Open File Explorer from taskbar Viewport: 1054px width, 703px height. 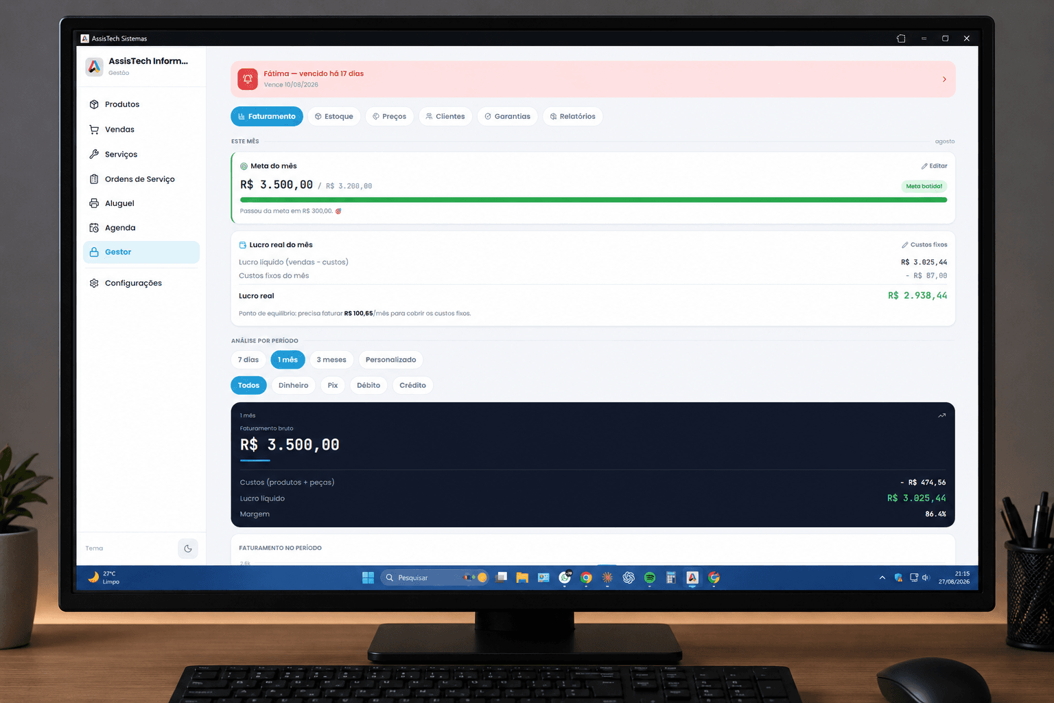[x=522, y=577]
